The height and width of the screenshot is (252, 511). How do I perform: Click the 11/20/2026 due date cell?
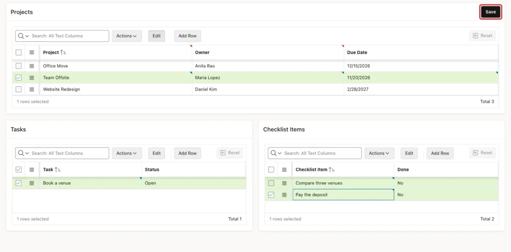click(x=421, y=77)
